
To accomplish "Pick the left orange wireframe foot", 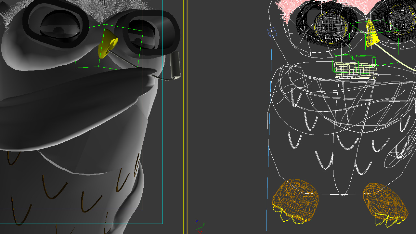I will tap(295, 201).
